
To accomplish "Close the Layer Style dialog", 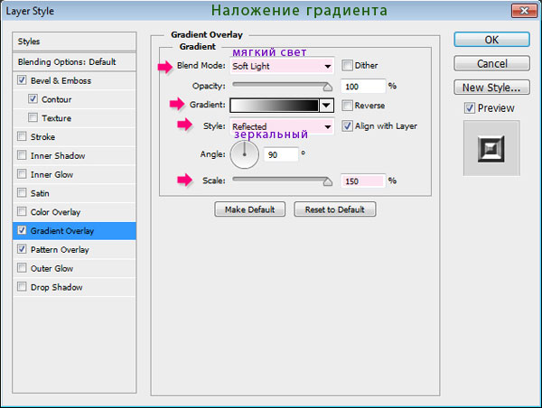I will (x=524, y=11).
